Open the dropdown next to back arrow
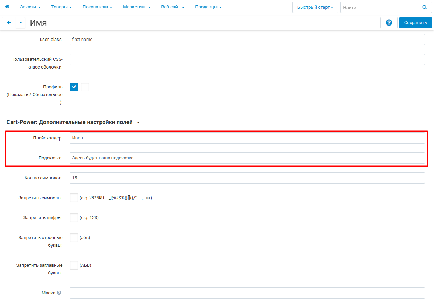This screenshot has width=434, height=301. point(21,23)
